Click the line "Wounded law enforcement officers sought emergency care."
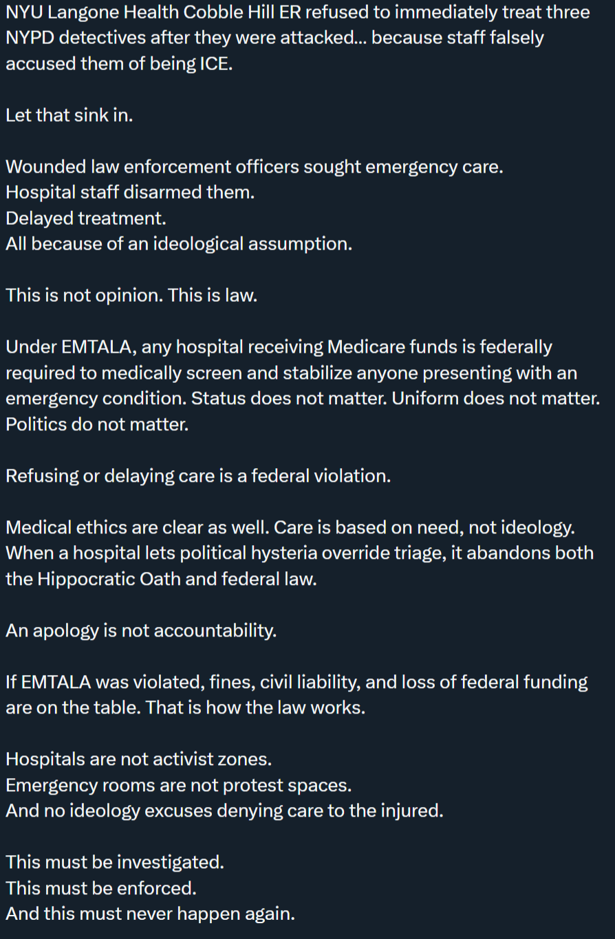 point(255,167)
